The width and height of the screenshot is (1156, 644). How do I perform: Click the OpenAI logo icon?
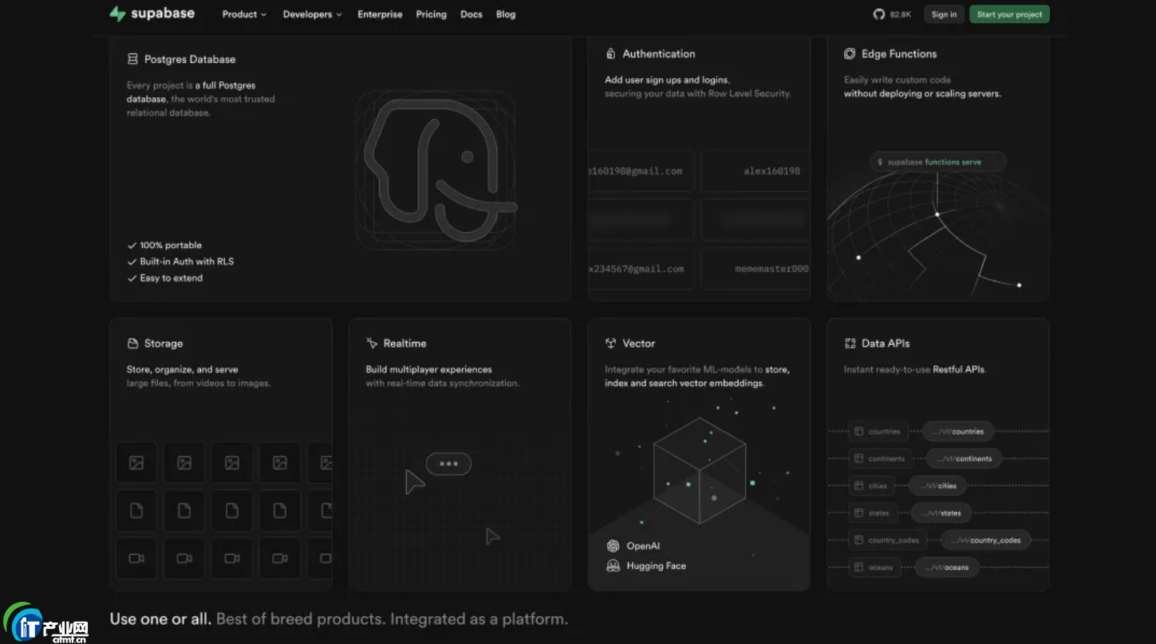(613, 546)
